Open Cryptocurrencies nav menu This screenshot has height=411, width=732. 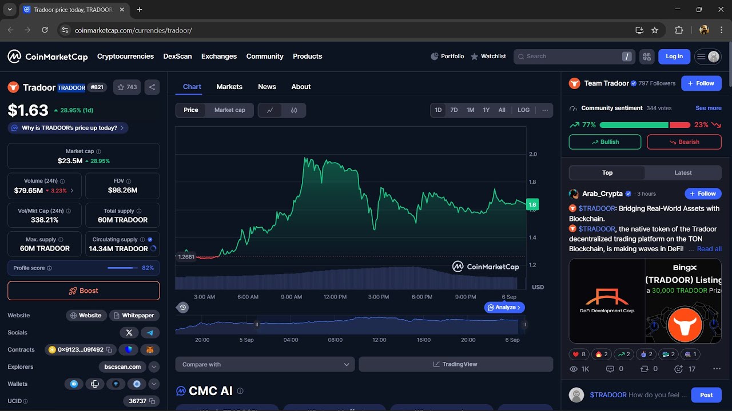click(125, 57)
